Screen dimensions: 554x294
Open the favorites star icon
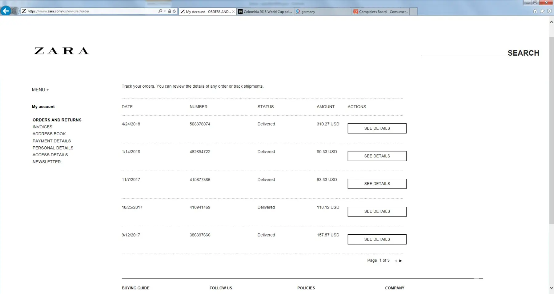(x=542, y=11)
